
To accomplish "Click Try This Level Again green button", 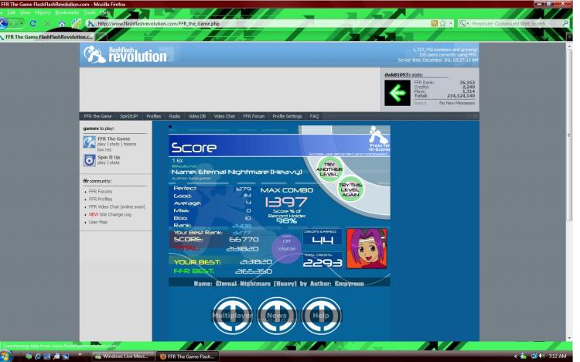I will (350, 190).
